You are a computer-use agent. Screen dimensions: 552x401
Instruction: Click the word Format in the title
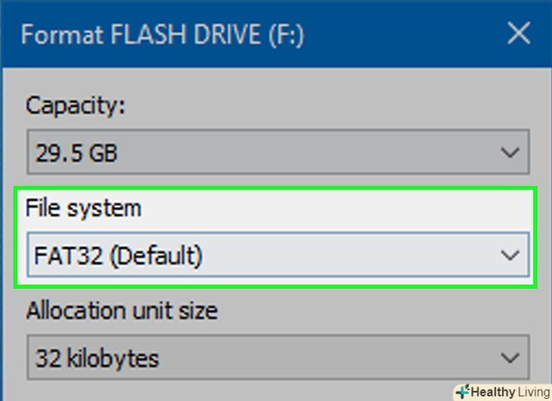[x=59, y=35]
